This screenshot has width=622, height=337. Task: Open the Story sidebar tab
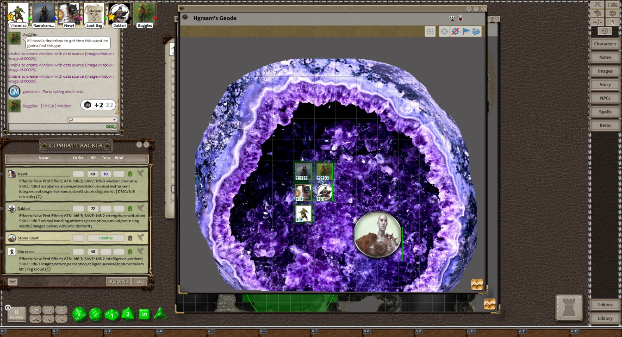point(605,85)
